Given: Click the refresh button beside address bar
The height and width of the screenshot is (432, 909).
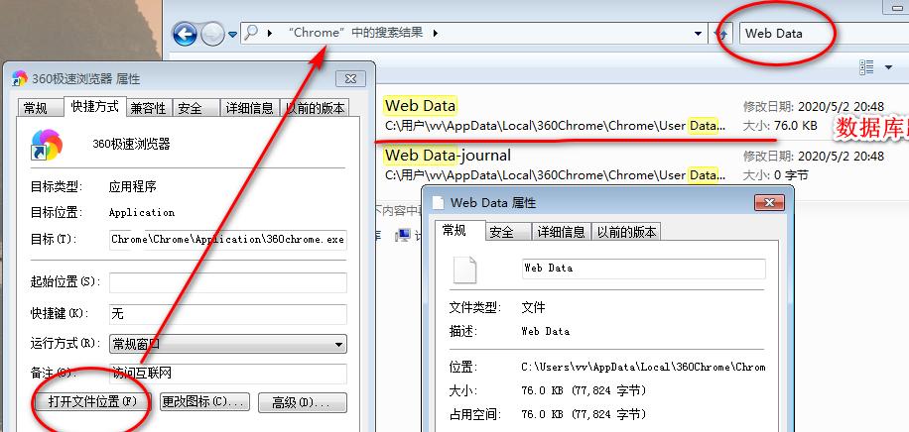Looking at the screenshot, I should (721, 34).
